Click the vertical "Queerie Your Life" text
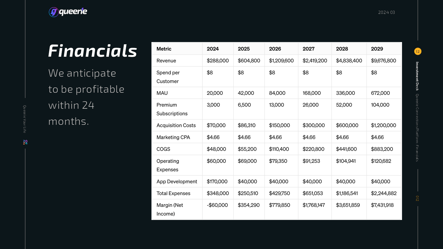The width and height of the screenshot is (443, 249). pos(25,119)
